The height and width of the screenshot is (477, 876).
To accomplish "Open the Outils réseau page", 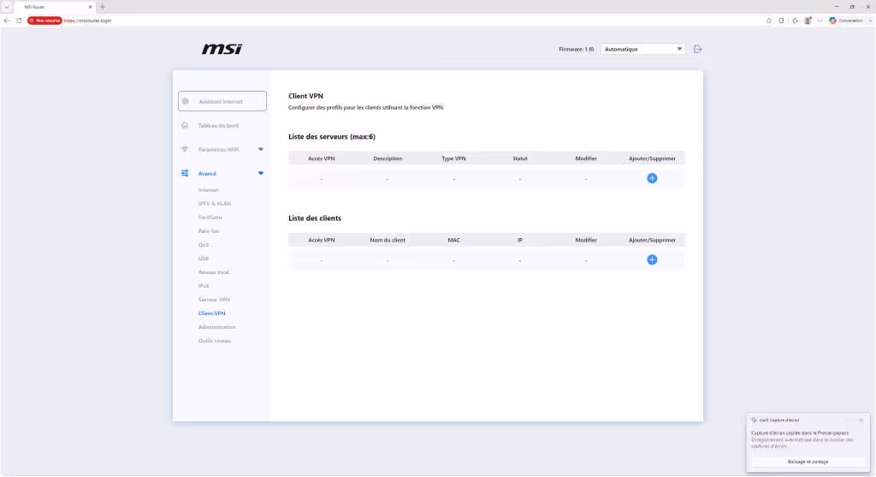I will click(x=215, y=341).
